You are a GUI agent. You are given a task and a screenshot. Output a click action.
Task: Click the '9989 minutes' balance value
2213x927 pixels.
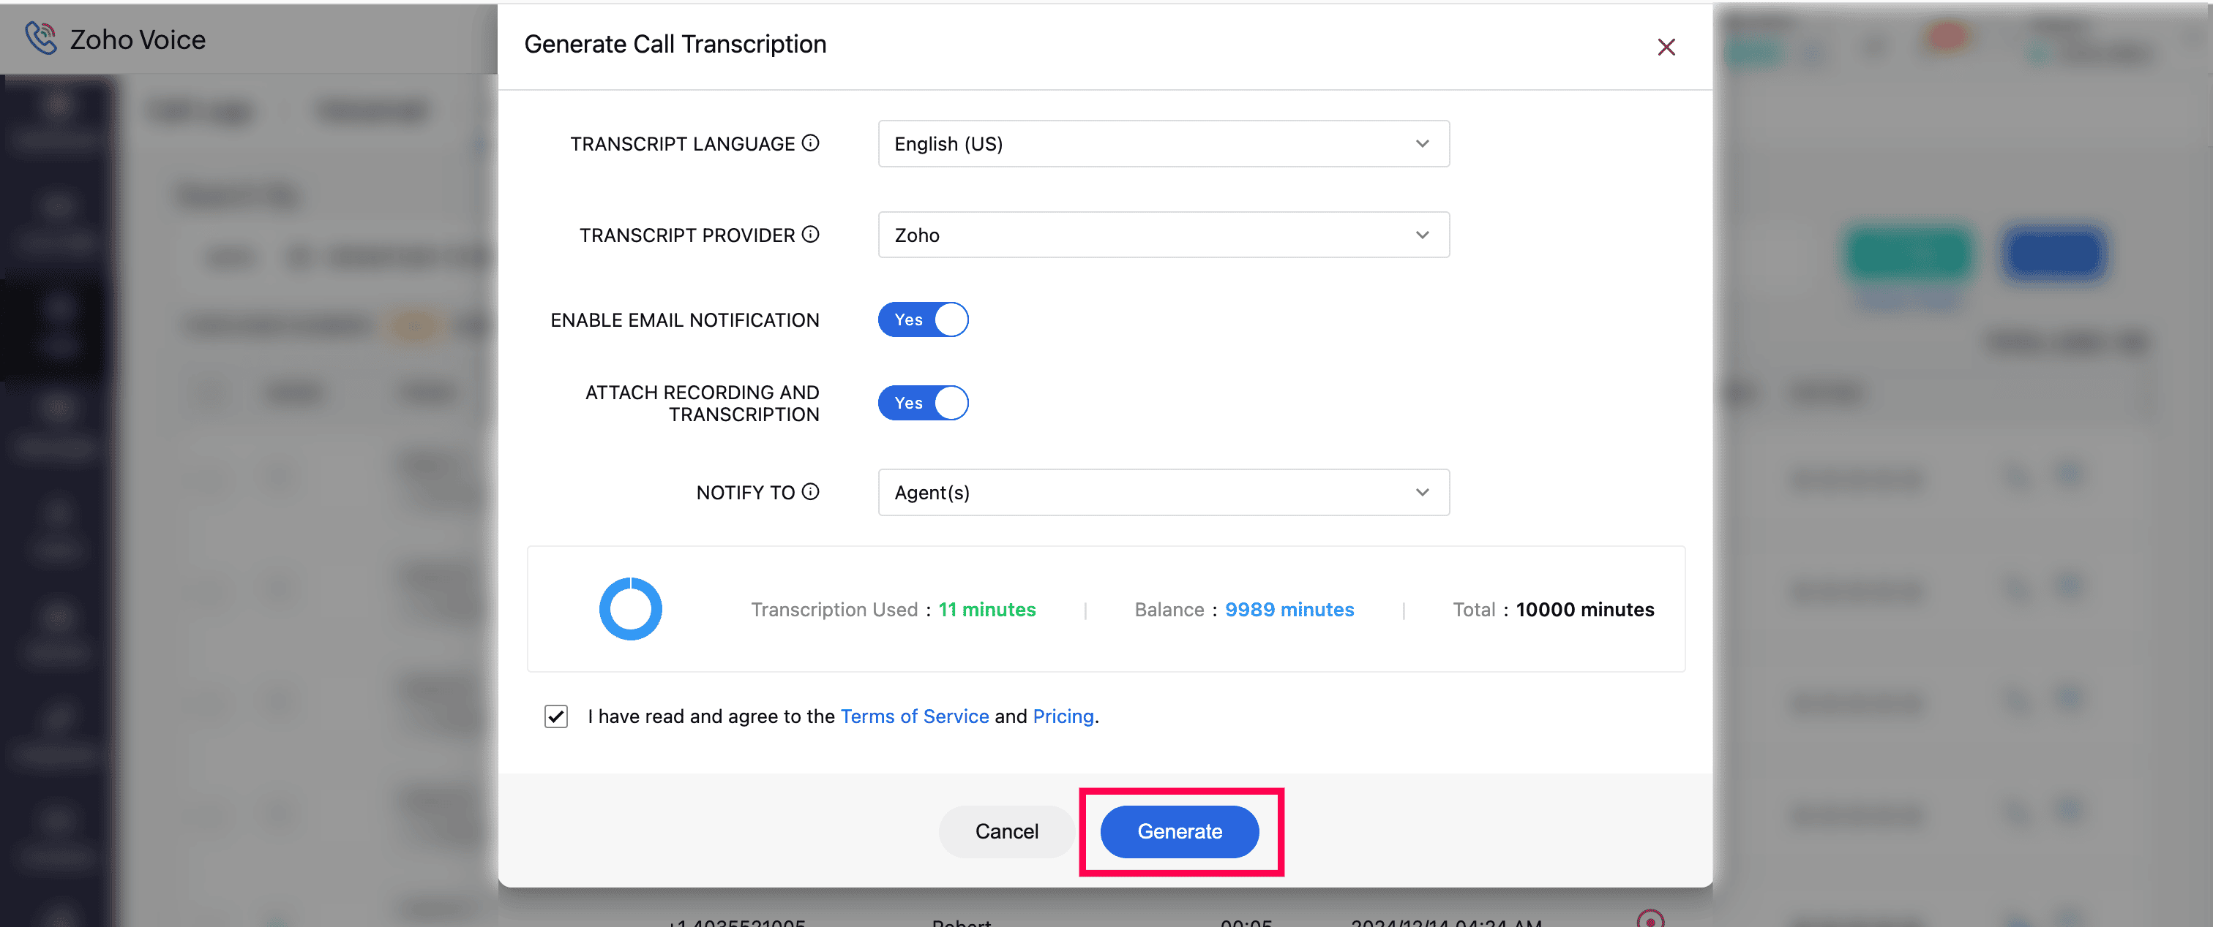1289,610
